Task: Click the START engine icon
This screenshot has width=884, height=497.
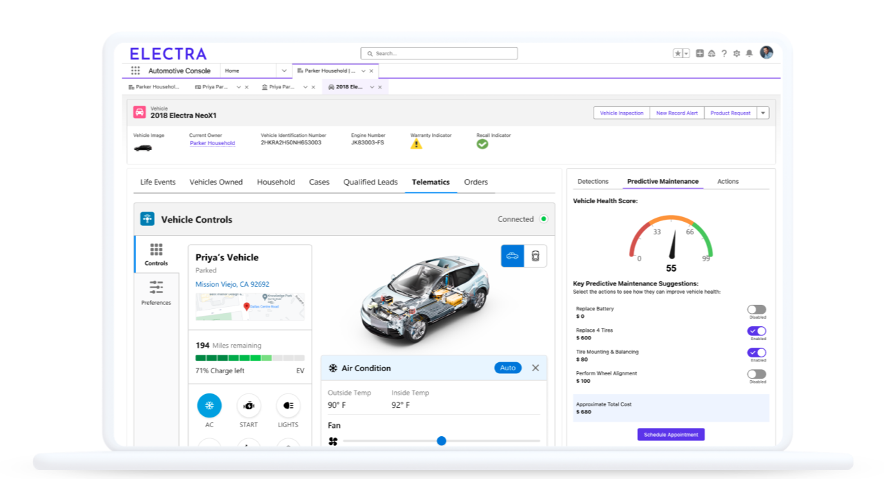Action: [x=248, y=406]
